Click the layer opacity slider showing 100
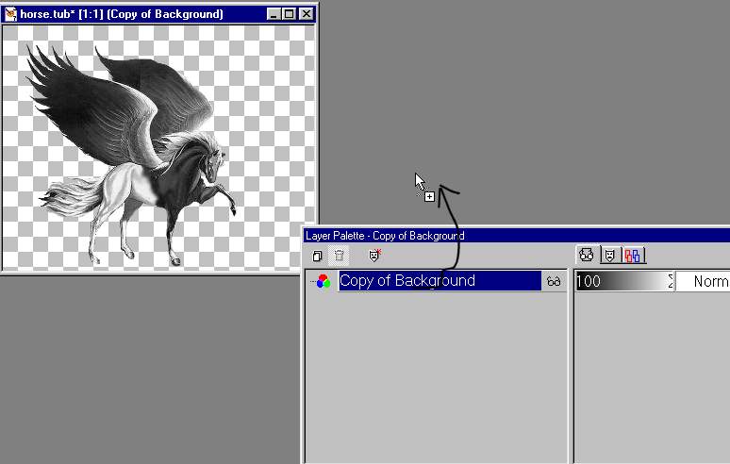This screenshot has height=464, width=730. click(621, 281)
